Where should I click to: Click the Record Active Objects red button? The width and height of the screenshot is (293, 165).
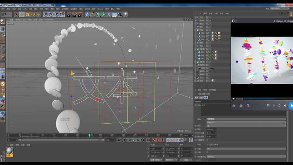pos(154,140)
